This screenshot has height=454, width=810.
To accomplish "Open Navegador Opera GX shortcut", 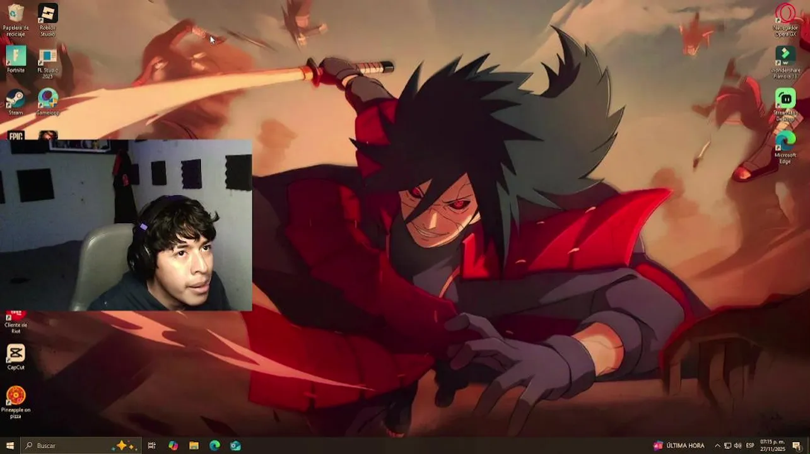I will 785,20.
